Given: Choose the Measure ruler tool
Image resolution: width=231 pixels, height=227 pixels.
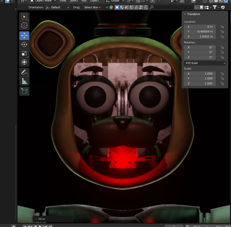Looking at the screenshot, I should click(x=24, y=81).
